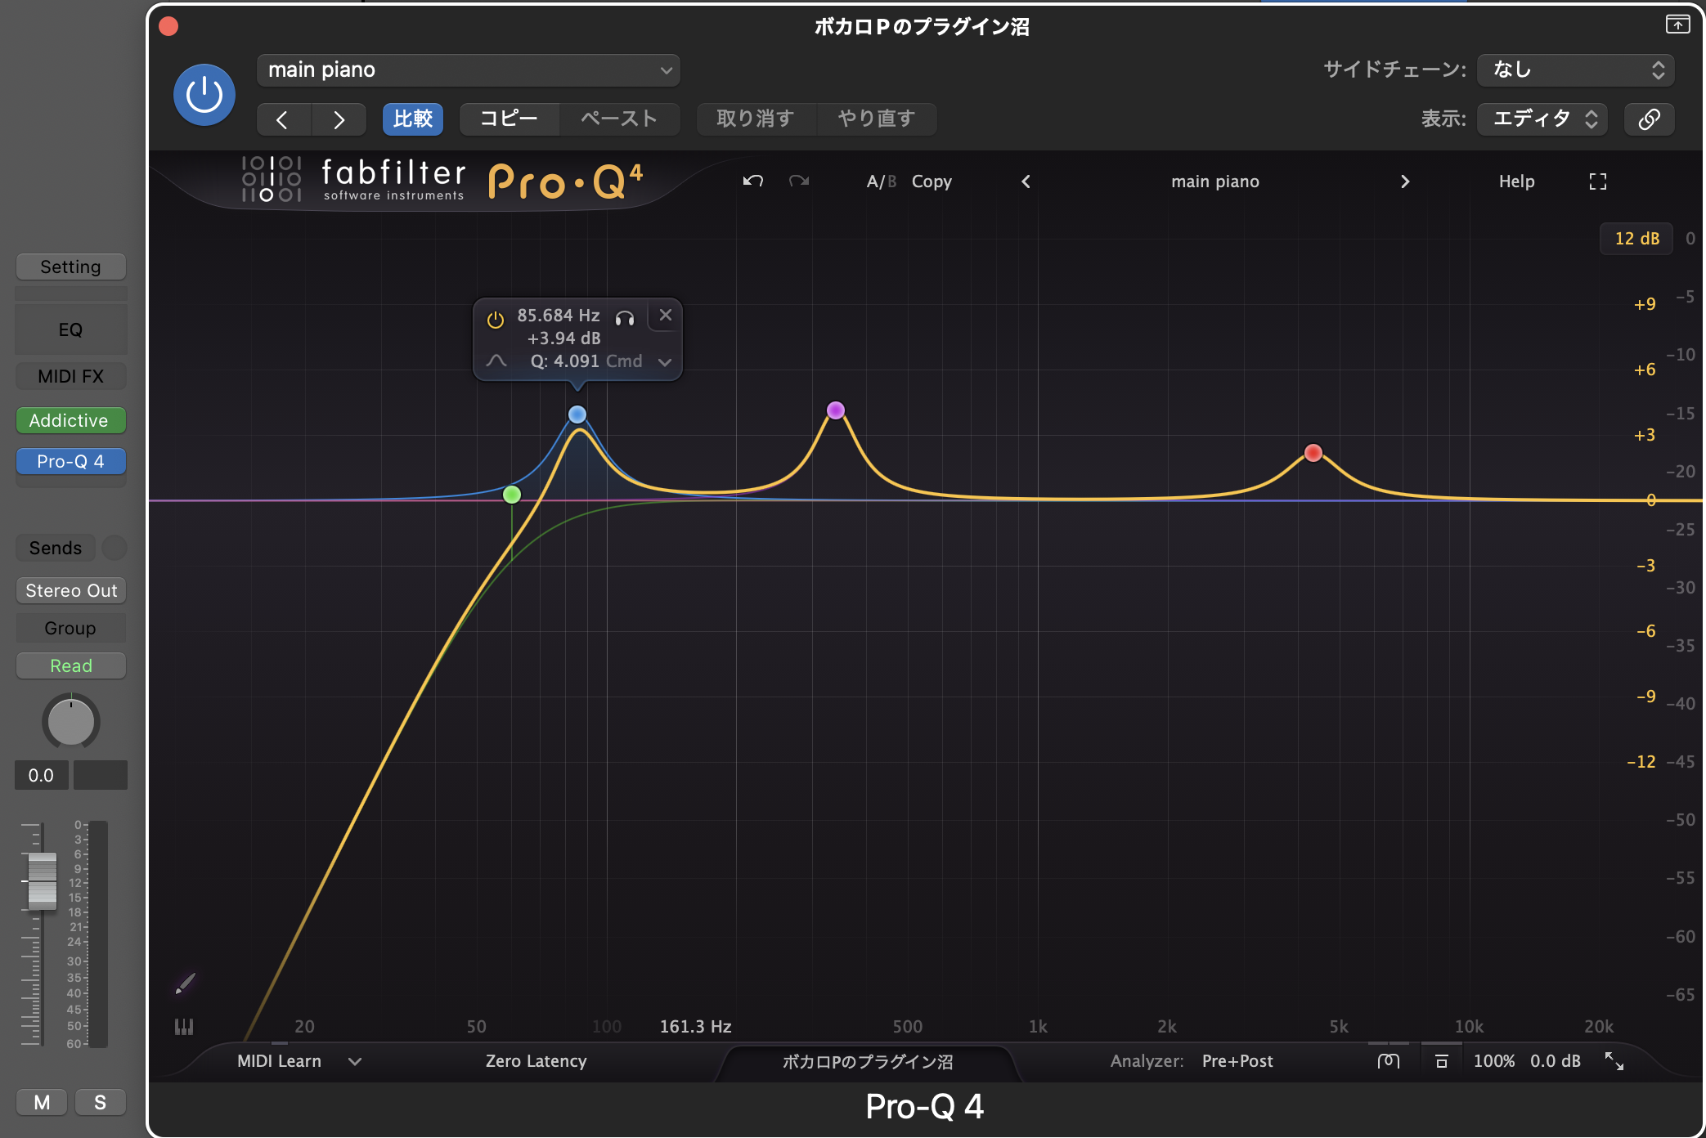
Task: Toggle the band enable power icon
Action: (496, 319)
